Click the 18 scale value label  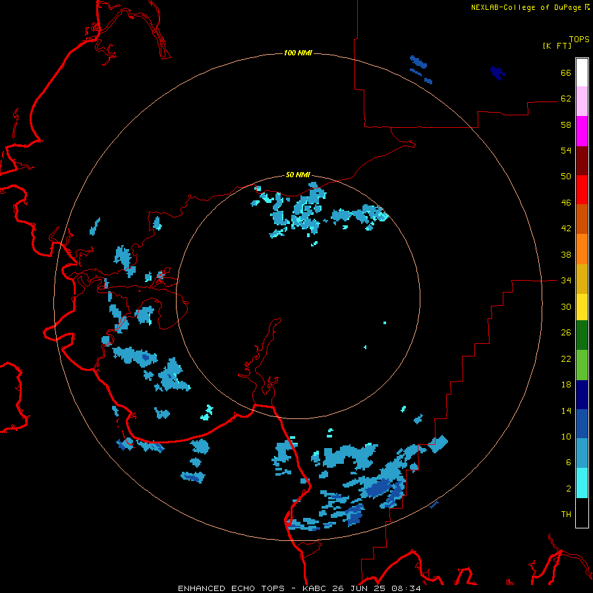[x=566, y=385]
